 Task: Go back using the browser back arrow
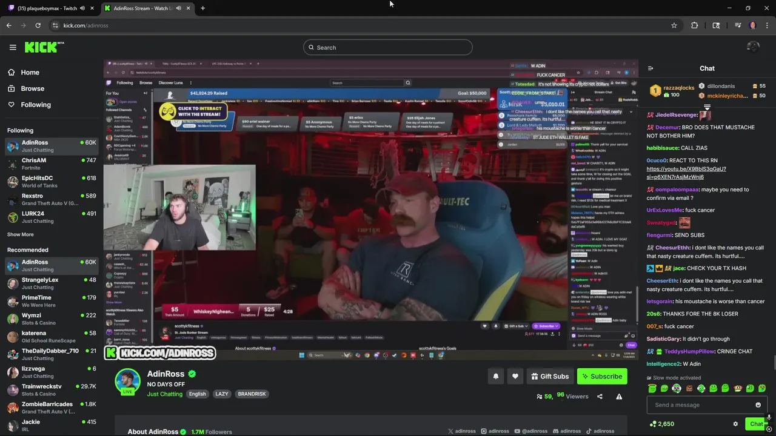pyautogui.click(x=8, y=25)
